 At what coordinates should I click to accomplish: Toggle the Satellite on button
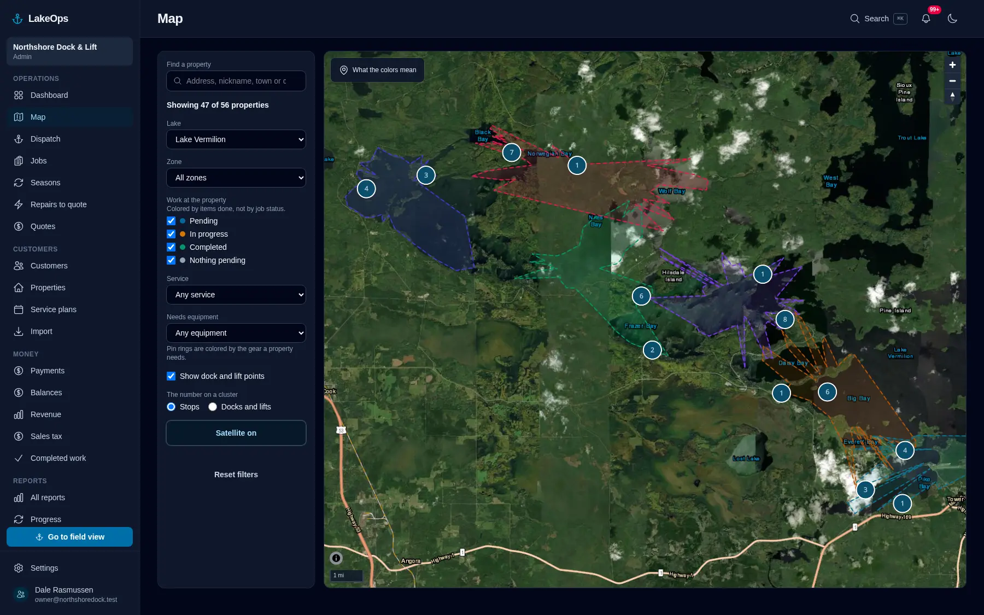point(236,433)
